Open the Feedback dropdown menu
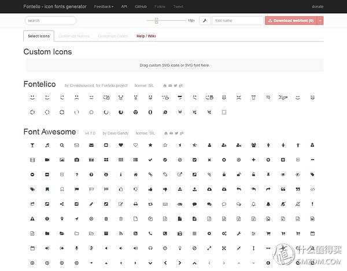The width and height of the screenshot is (347, 271). (104, 6)
